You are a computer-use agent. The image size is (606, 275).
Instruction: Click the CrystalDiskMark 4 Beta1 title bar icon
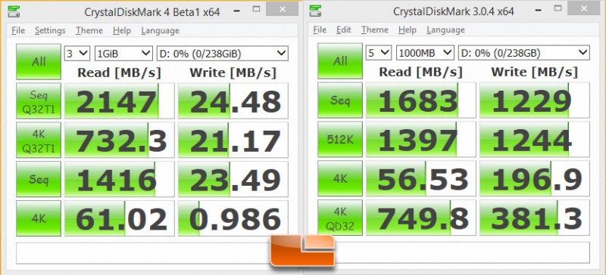point(14,11)
